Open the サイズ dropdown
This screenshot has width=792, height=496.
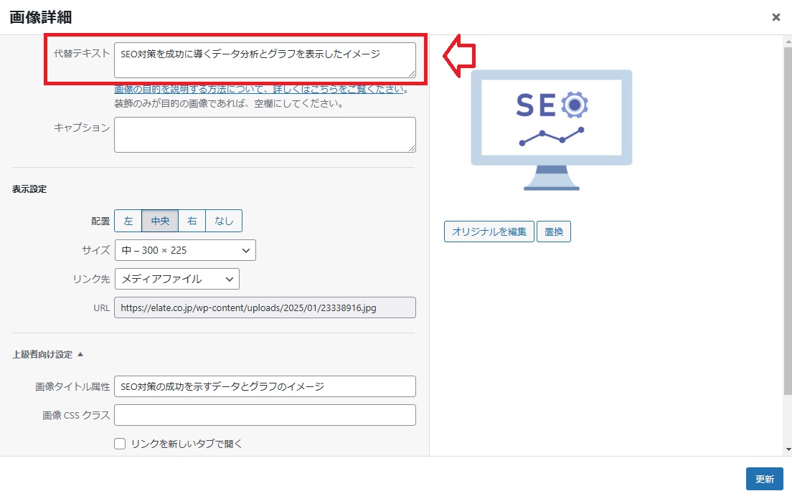click(185, 250)
